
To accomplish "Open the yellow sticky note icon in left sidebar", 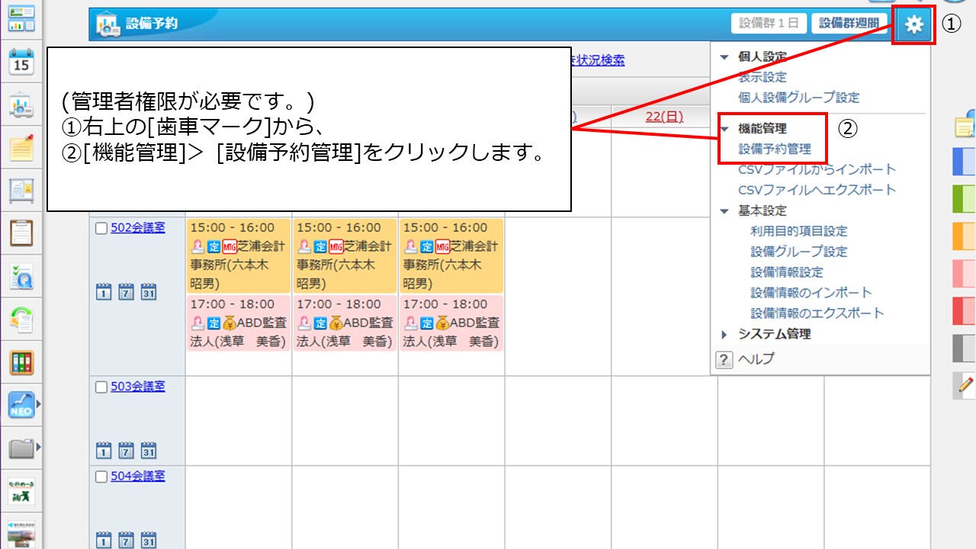I will pyautogui.click(x=21, y=147).
